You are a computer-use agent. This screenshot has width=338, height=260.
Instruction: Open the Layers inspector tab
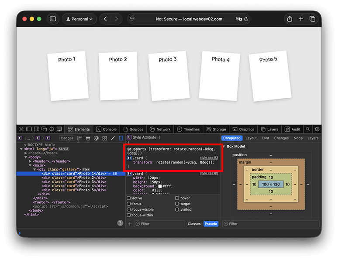click(269, 129)
